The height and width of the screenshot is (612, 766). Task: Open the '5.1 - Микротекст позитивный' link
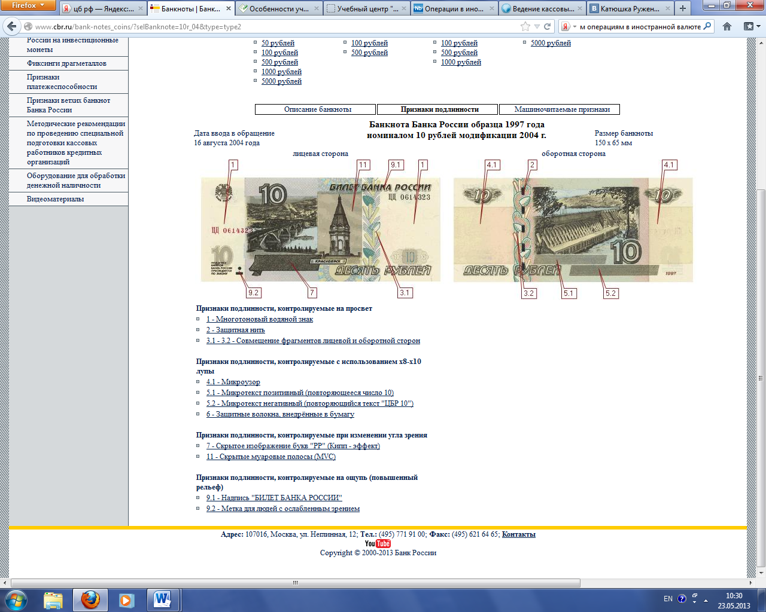tap(300, 393)
